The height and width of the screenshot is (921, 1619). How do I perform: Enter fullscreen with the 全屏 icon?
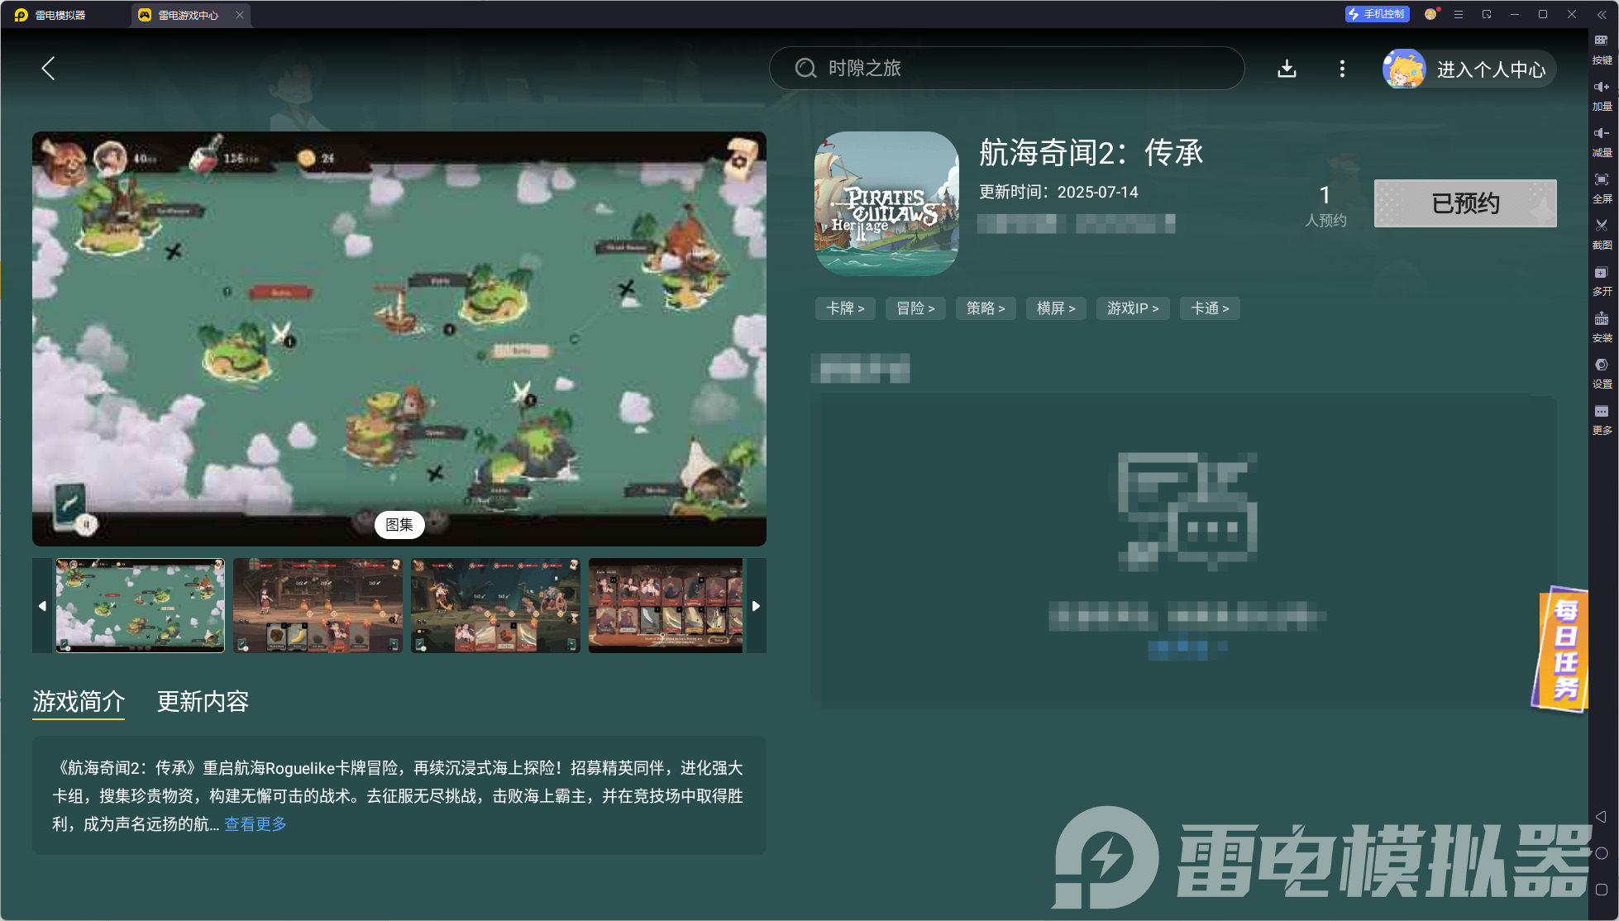[1602, 188]
